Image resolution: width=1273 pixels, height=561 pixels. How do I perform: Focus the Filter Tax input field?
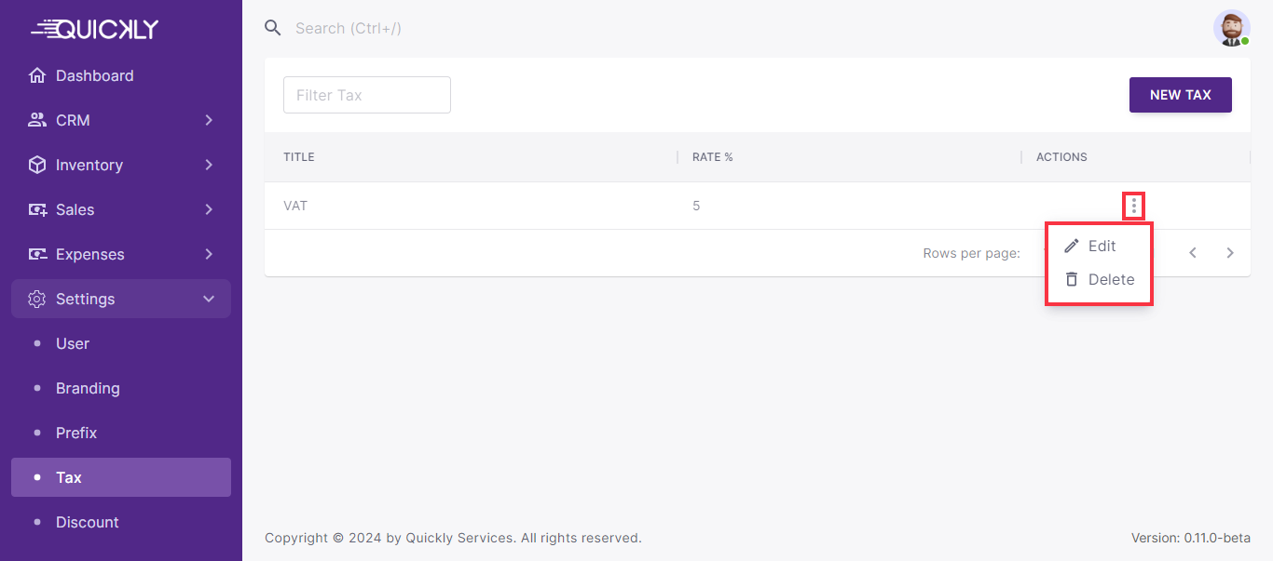(367, 95)
